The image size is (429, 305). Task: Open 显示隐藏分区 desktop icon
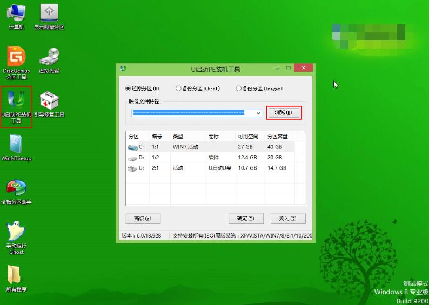click(x=49, y=17)
